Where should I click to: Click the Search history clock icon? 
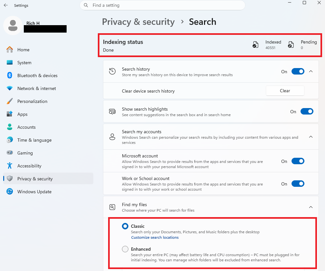112,71
